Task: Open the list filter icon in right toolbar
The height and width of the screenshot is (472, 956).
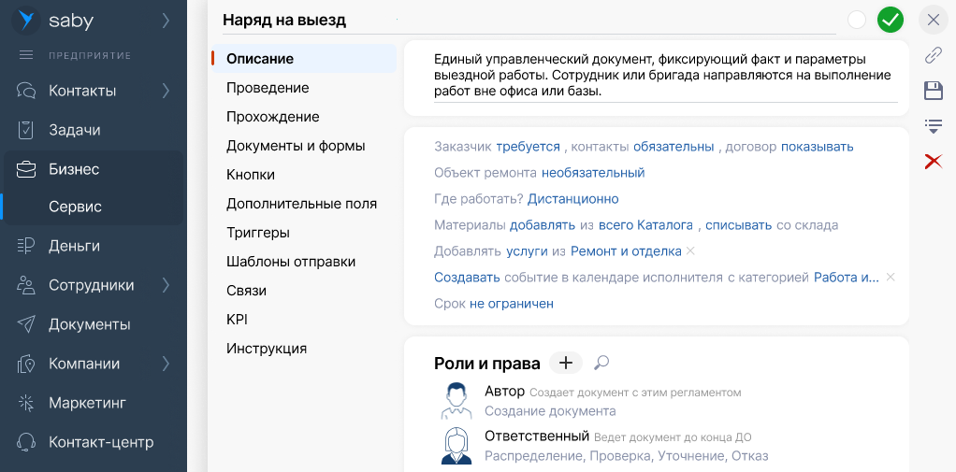Action: click(933, 125)
